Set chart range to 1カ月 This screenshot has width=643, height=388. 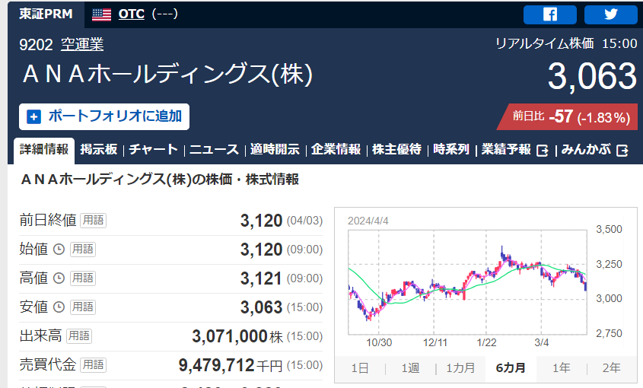click(x=460, y=368)
